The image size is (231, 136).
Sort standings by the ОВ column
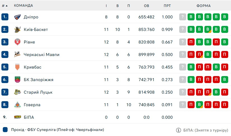tap(146, 6)
